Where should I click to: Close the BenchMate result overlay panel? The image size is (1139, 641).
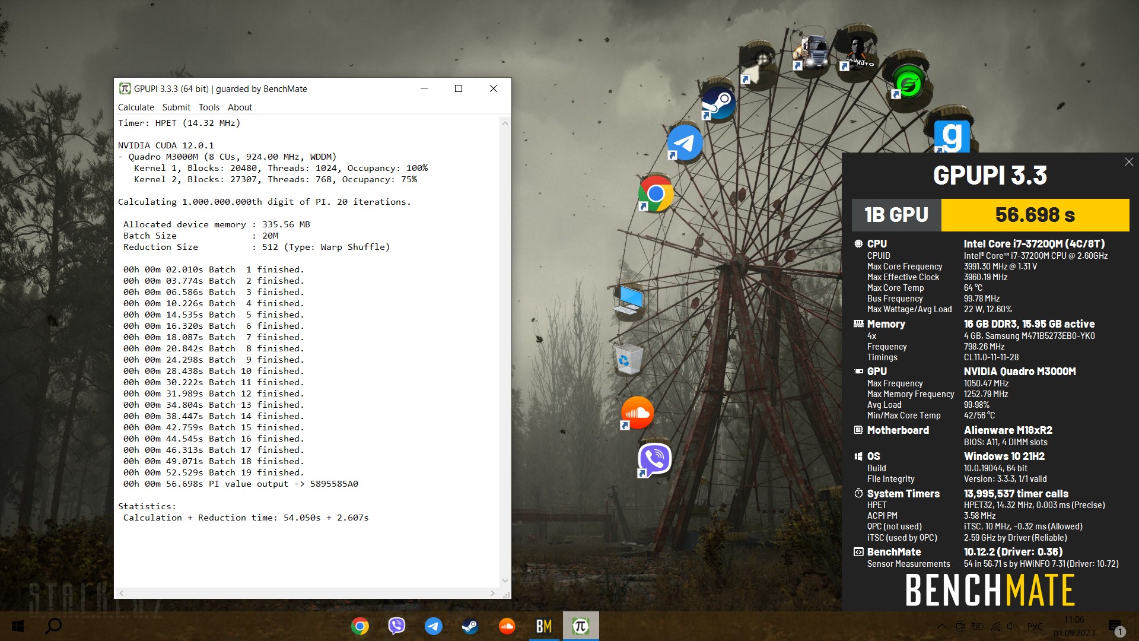coord(1128,162)
